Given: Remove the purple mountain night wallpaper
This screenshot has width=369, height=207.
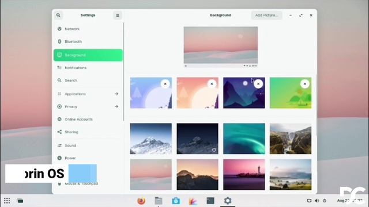Looking at the screenshot, I should (x=258, y=84).
